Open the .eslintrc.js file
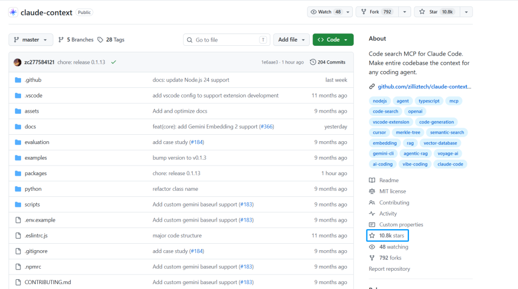The image size is (518, 289). (x=36, y=236)
